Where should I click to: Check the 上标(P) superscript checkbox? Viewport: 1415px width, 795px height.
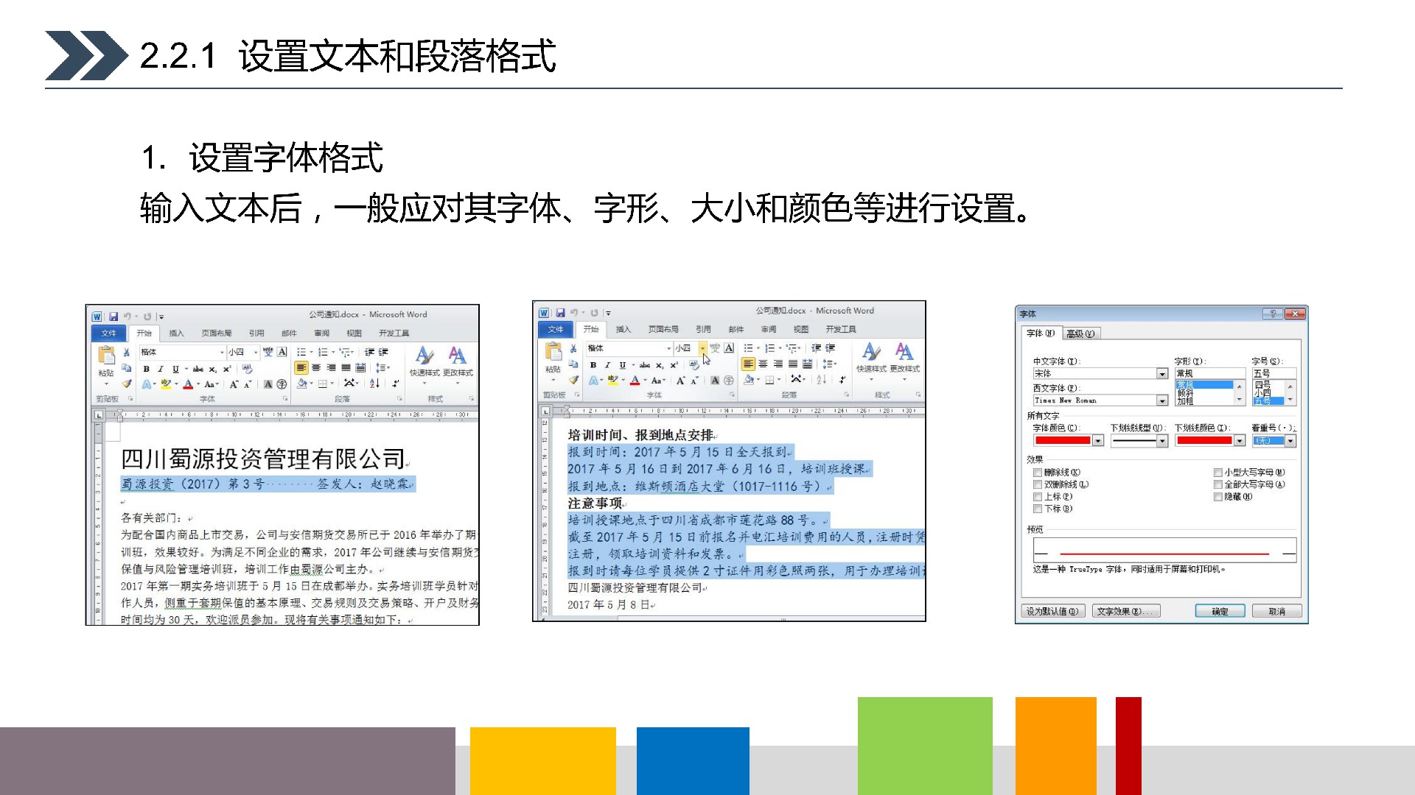tap(1038, 497)
